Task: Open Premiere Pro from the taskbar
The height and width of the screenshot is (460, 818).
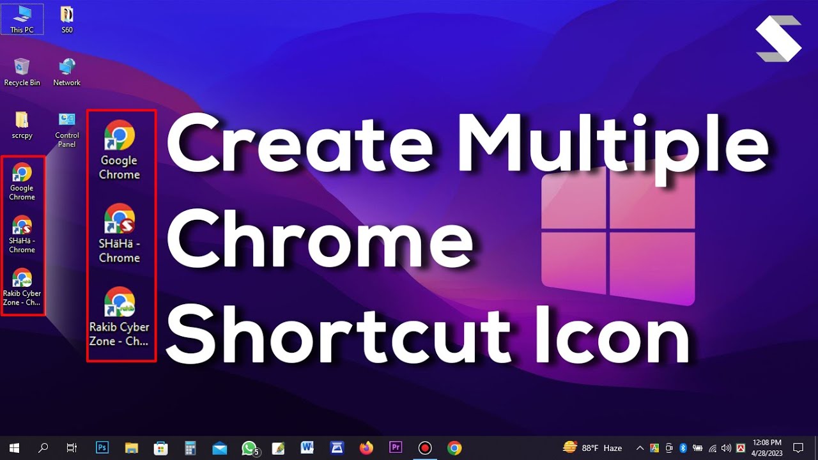Action: pyautogui.click(x=396, y=448)
